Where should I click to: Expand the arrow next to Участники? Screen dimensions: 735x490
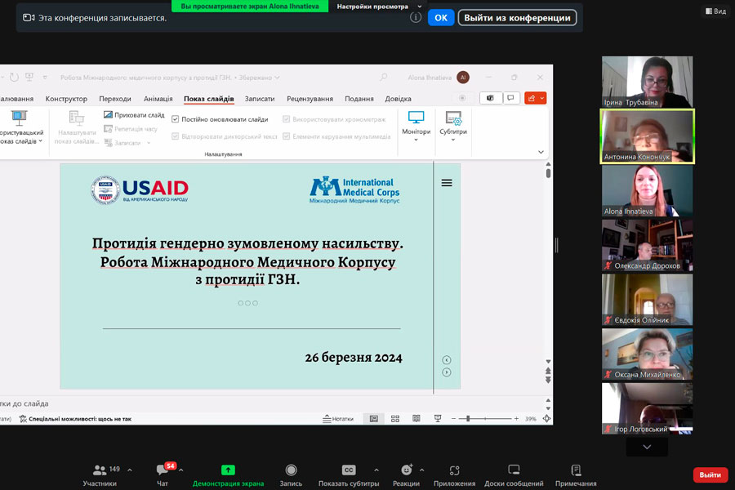130,470
